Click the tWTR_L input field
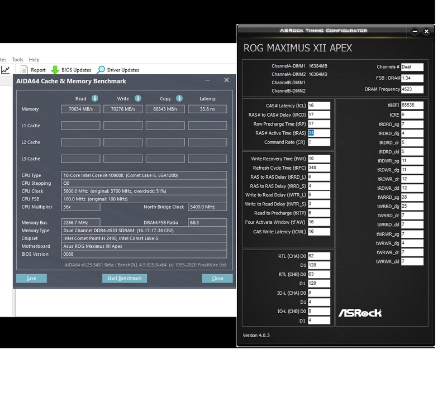The height and width of the screenshot is (402, 447). (x=319, y=195)
